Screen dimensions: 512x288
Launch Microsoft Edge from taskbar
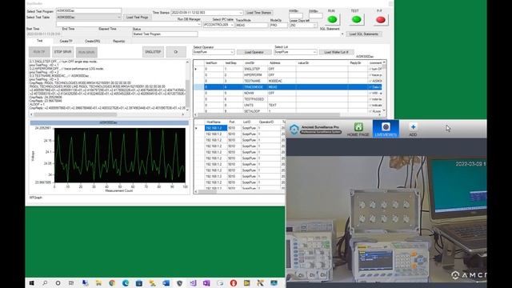[x=126, y=283]
